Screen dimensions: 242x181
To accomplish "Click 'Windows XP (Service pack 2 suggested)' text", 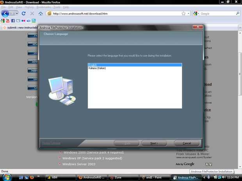I will (x=92, y=158).
